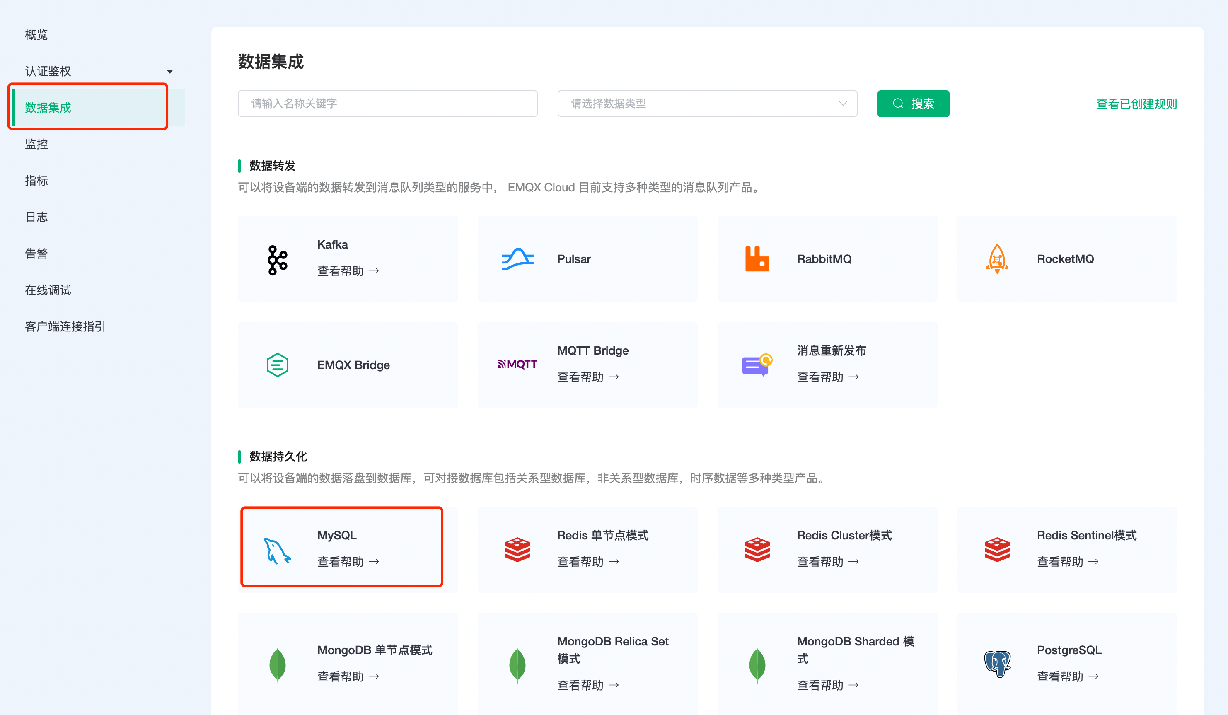Click the Pulsar integration icon

pyautogui.click(x=517, y=259)
